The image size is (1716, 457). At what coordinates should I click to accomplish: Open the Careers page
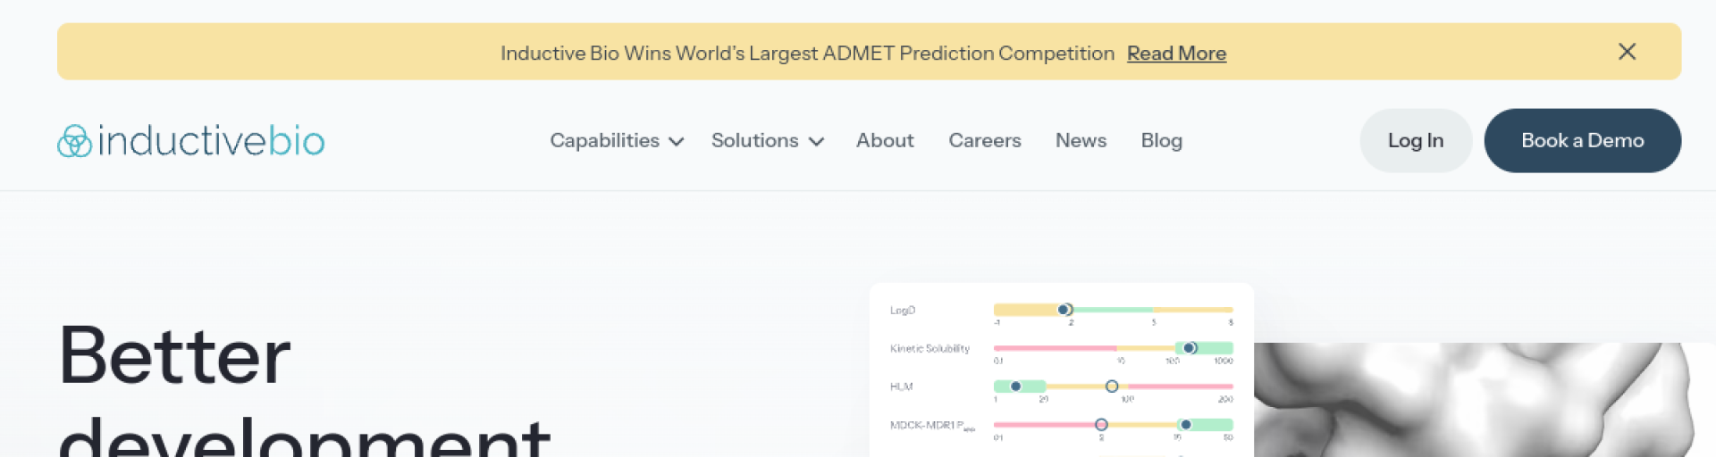[x=984, y=141]
